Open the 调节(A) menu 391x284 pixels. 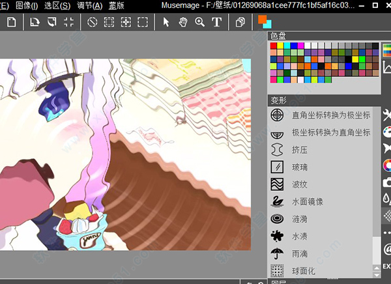[89, 5]
